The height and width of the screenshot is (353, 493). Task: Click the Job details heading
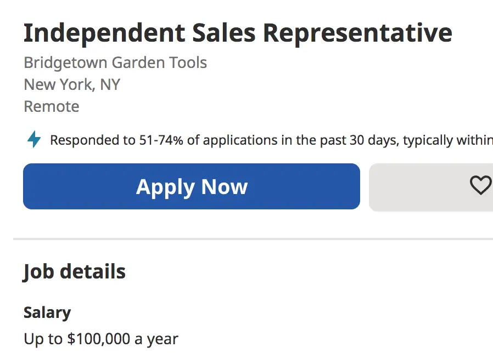point(75,271)
